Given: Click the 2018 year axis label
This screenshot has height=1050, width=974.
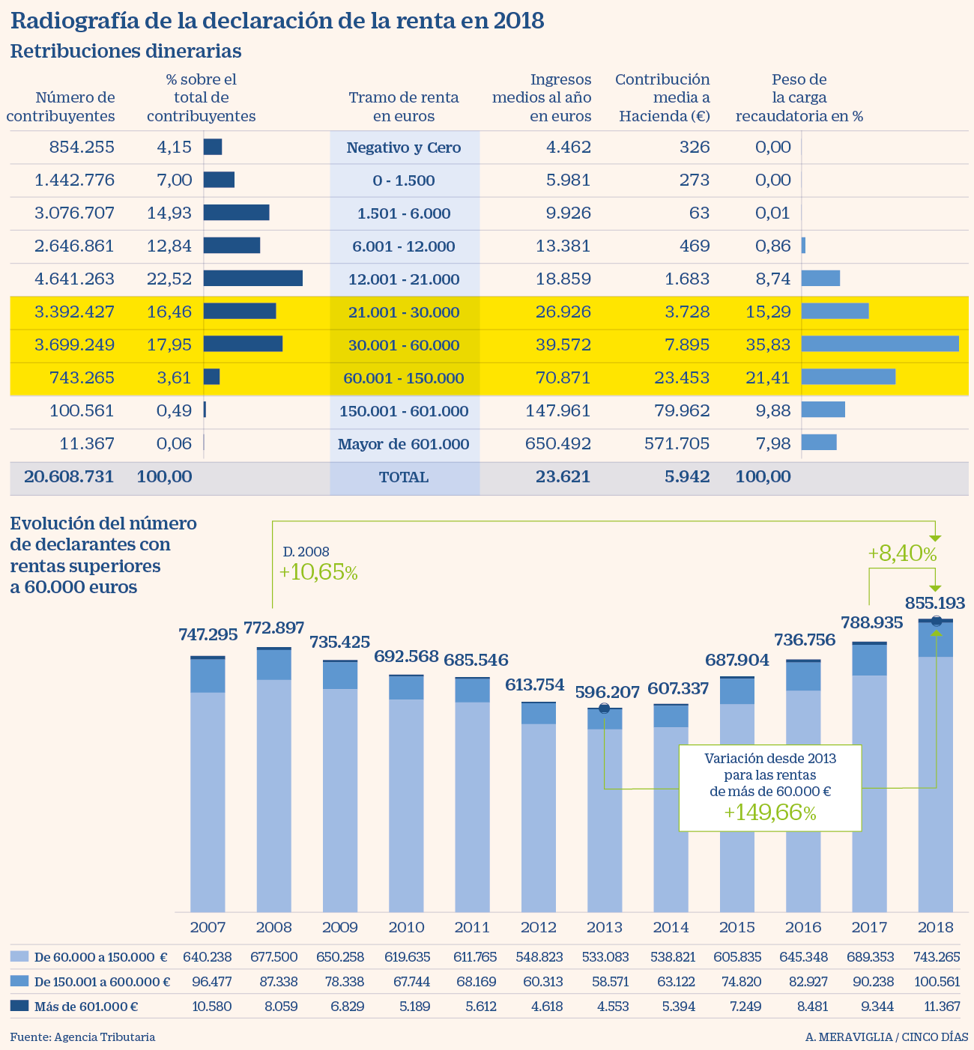Looking at the screenshot, I should pyautogui.click(x=936, y=927).
